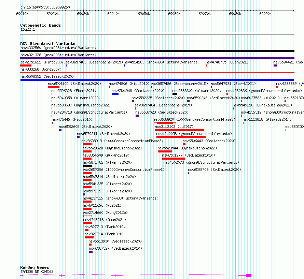Open variant label nsv6508352 (Sedlazeck2020)
The image size is (304, 279).
pyautogui.click(x=47, y=76)
